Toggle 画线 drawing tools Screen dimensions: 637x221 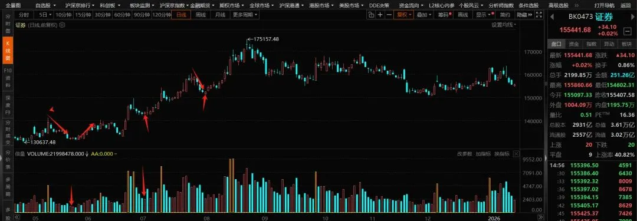coord(463,15)
